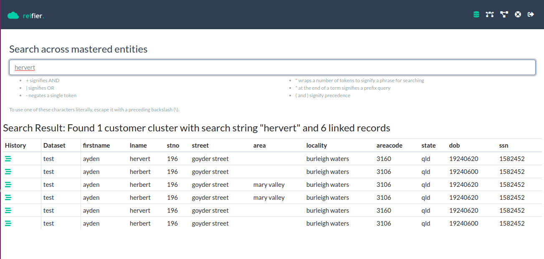Open history for last herbert record
Screen dimensions: 544x259
pyautogui.click(x=8, y=223)
